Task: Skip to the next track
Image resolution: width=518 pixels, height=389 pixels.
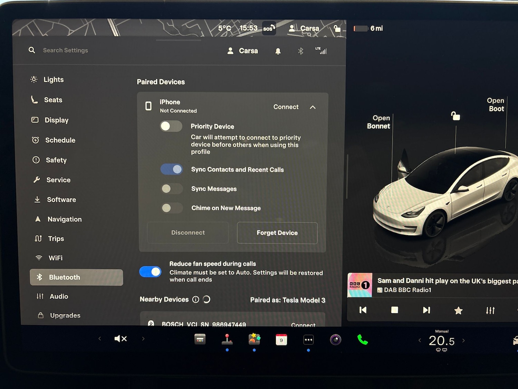Action: [x=426, y=310]
